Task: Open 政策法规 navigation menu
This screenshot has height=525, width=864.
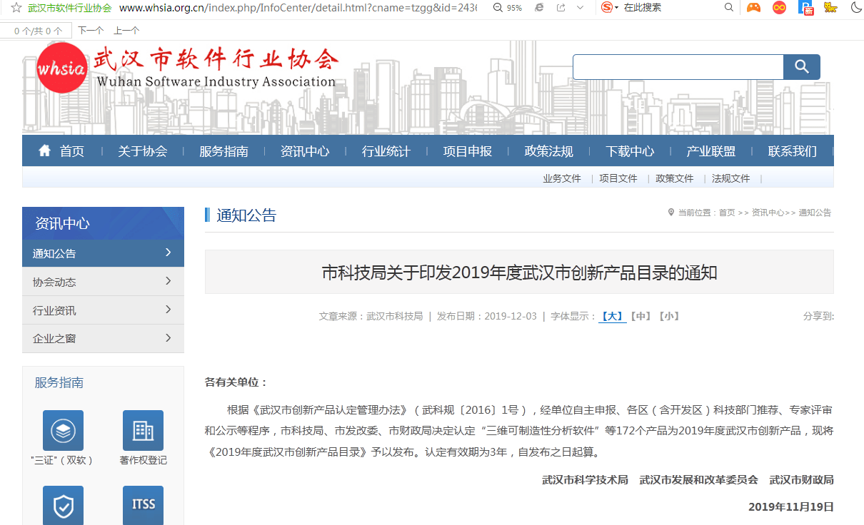Action: [548, 151]
